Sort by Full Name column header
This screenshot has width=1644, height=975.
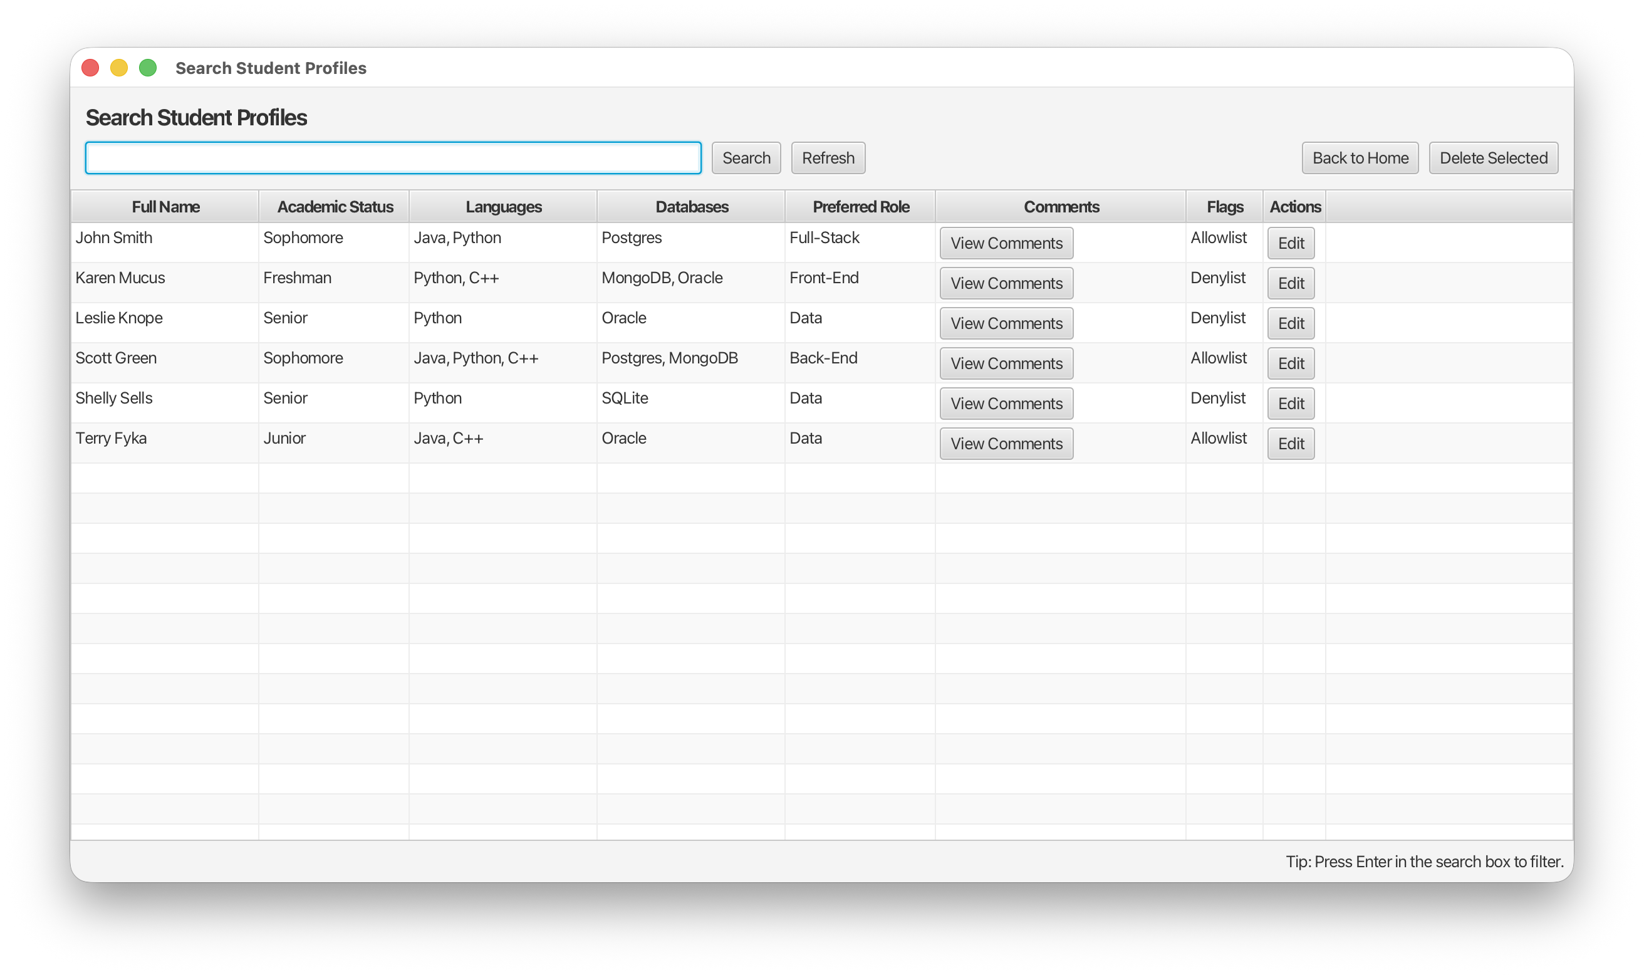pyautogui.click(x=165, y=207)
